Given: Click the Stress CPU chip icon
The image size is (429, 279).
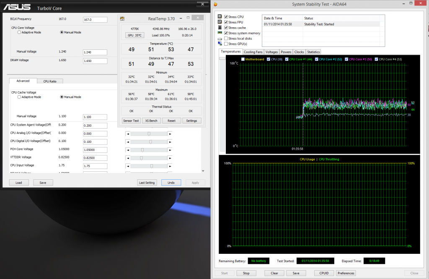Looking at the screenshot, I should 220,17.
